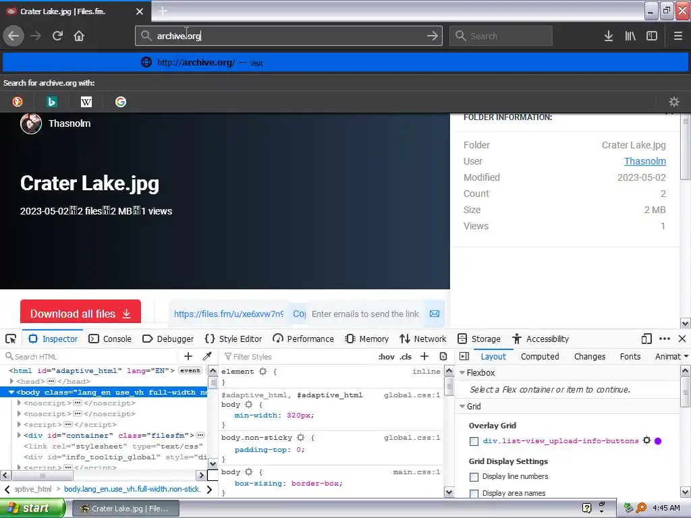The image size is (691, 518).
Task: Add a new style rule
Action: [424, 356]
